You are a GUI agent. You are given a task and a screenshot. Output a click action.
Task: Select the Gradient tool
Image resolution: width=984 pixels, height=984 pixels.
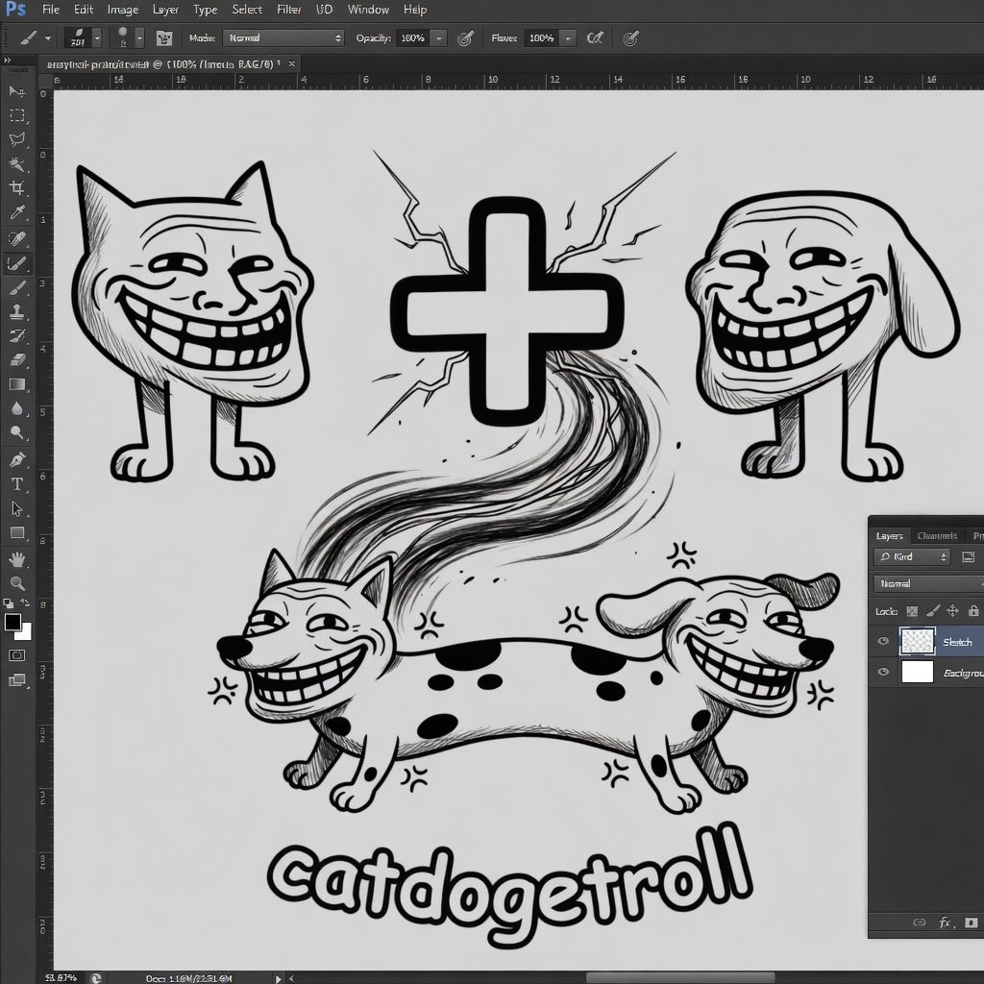17,384
